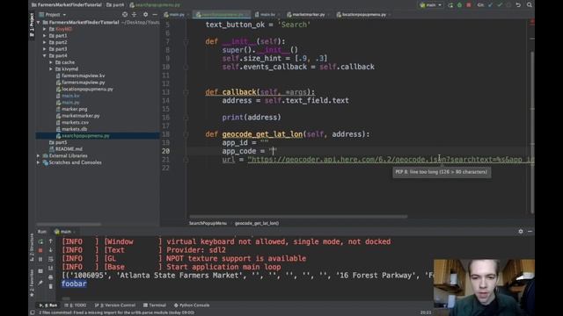Image resolution: width=563 pixels, height=316 pixels.
Task: Switch to main.kv editor tab
Action: 265,15
